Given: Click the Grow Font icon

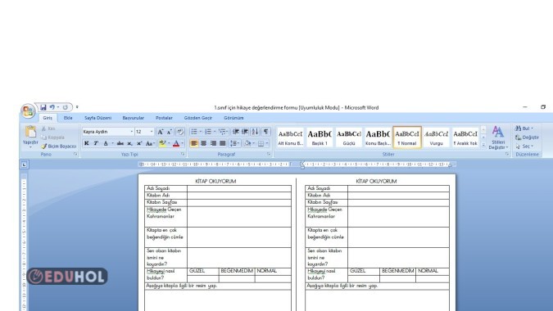Looking at the screenshot, I should point(161,132).
